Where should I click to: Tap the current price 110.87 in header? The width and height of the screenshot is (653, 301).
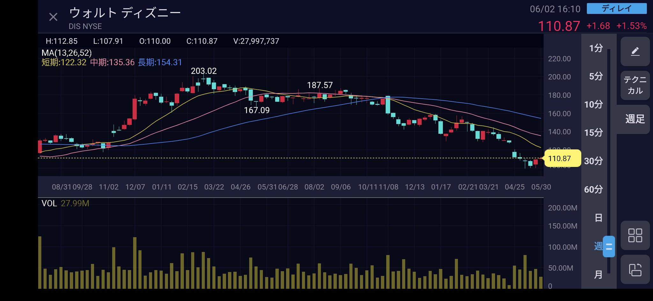pyautogui.click(x=559, y=26)
